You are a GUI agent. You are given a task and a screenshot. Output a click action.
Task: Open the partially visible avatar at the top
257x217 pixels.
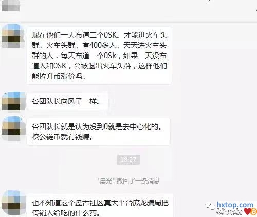pos(11,6)
